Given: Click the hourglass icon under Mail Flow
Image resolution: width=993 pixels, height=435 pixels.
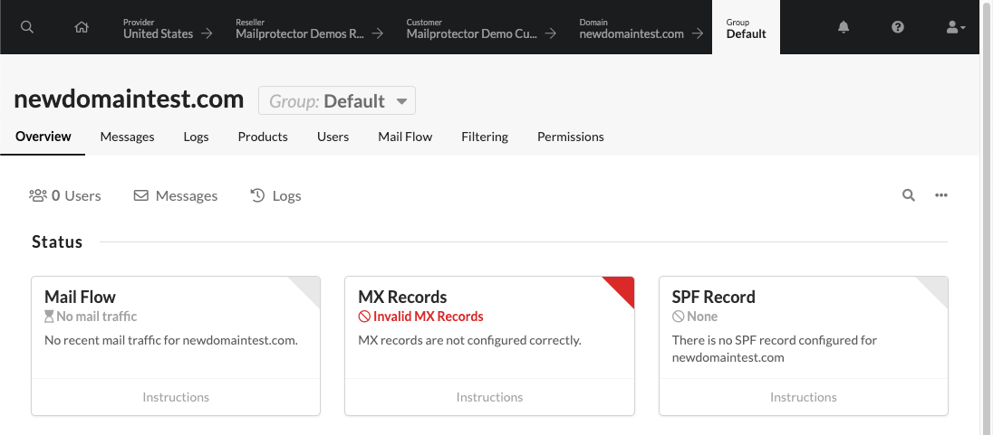Looking at the screenshot, I should coord(50,317).
